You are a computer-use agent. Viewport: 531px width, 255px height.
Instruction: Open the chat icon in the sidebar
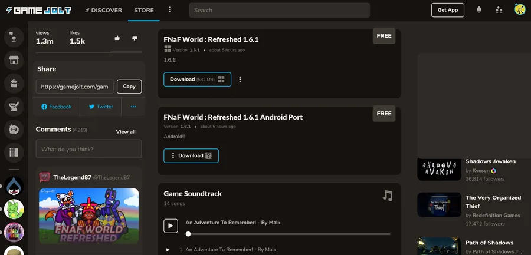(14, 130)
